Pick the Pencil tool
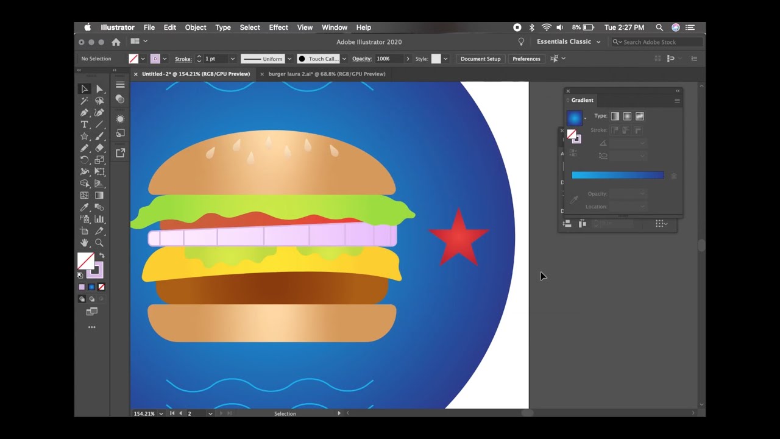Image resolution: width=780 pixels, height=439 pixels. point(84,148)
